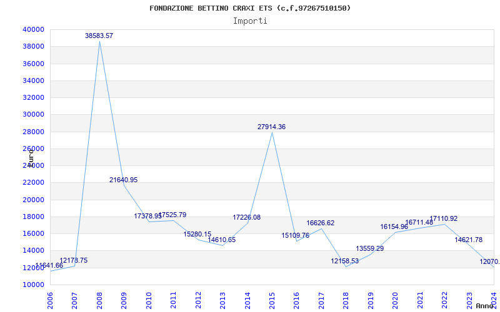The image size is (500, 312).
Task: Select the 2012 x-axis year label
Action: pos(198,300)
